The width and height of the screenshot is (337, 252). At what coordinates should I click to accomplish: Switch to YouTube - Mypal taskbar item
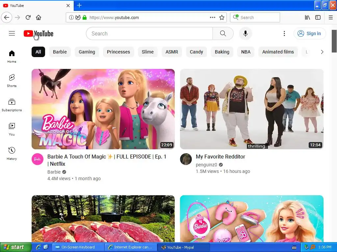coord(183,247)
